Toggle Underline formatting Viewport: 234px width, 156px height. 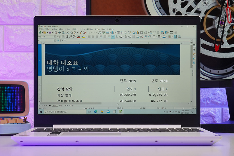coord(75,36)
